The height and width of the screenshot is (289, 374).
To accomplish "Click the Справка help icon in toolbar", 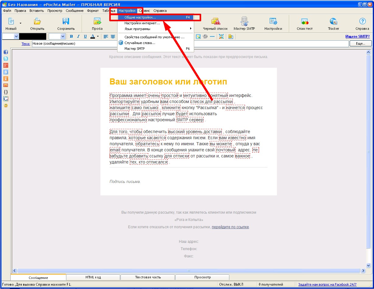I will point(362,21).
